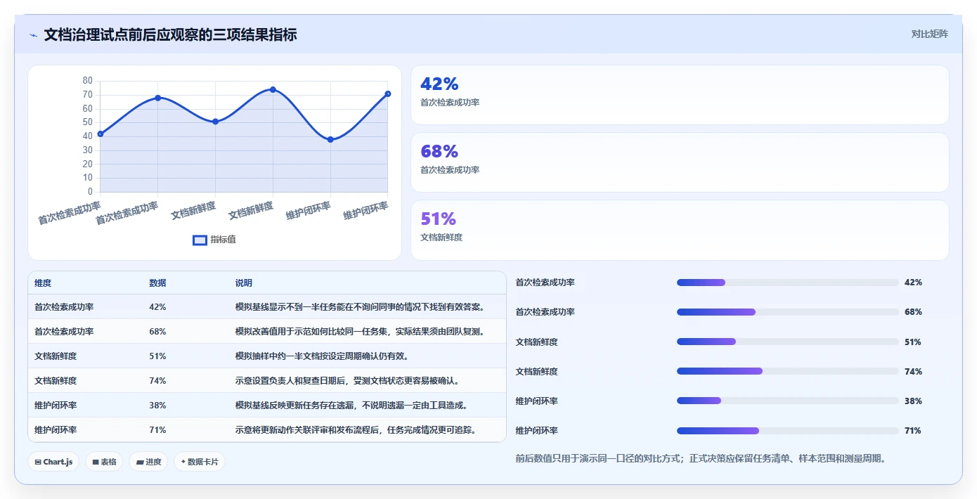This screenshot has width=977, height=499.
Task: Click the progress bar filled to 42%
Action: tap(788, 283)
